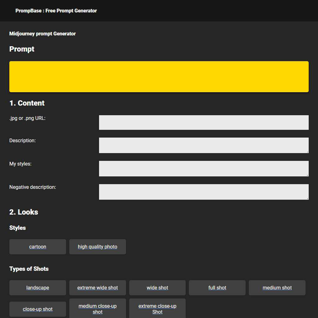Click the Midjourney prompt Generator heading
318x318 pixels.
point(43,34)
